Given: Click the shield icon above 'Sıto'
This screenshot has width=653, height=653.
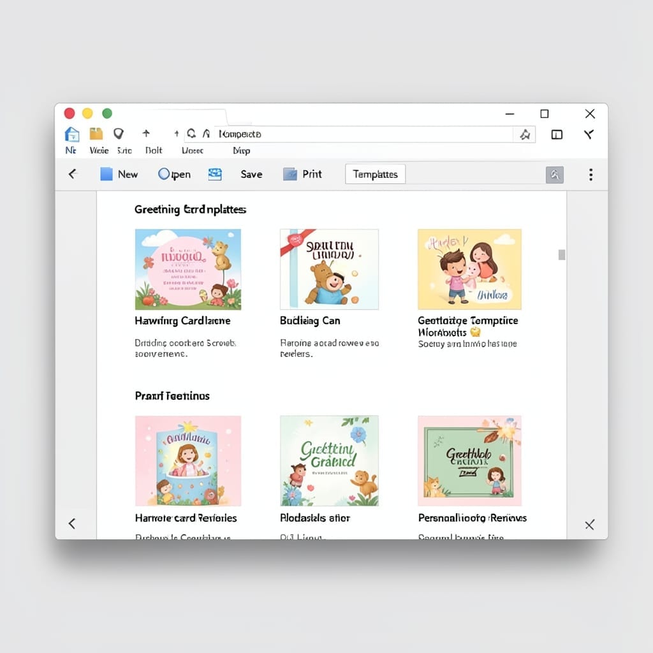Looking at the screenshot, I should pos(119,133).
